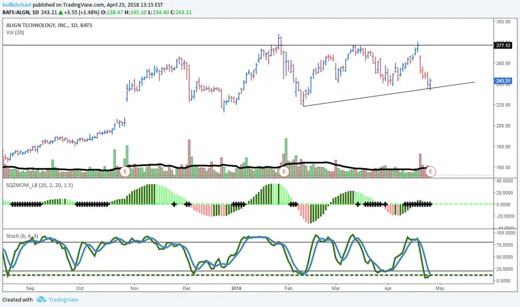520x307 pixels.
Task: Click the Oct date axis label
Action: point(80,288)
